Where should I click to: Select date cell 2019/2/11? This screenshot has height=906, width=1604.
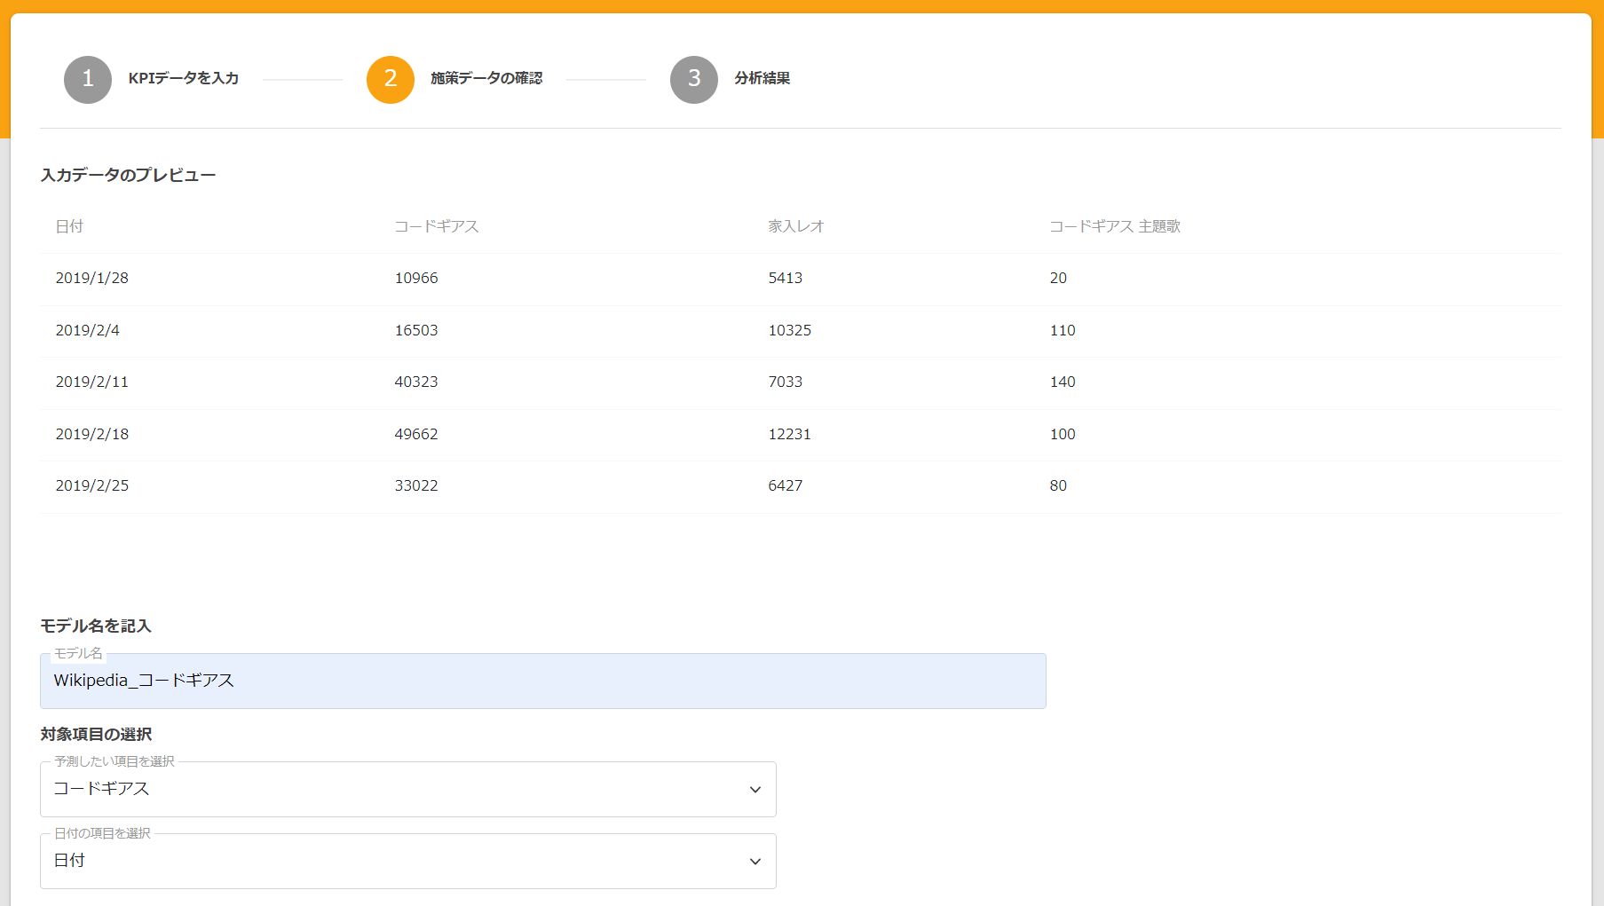tap(92, 382)
